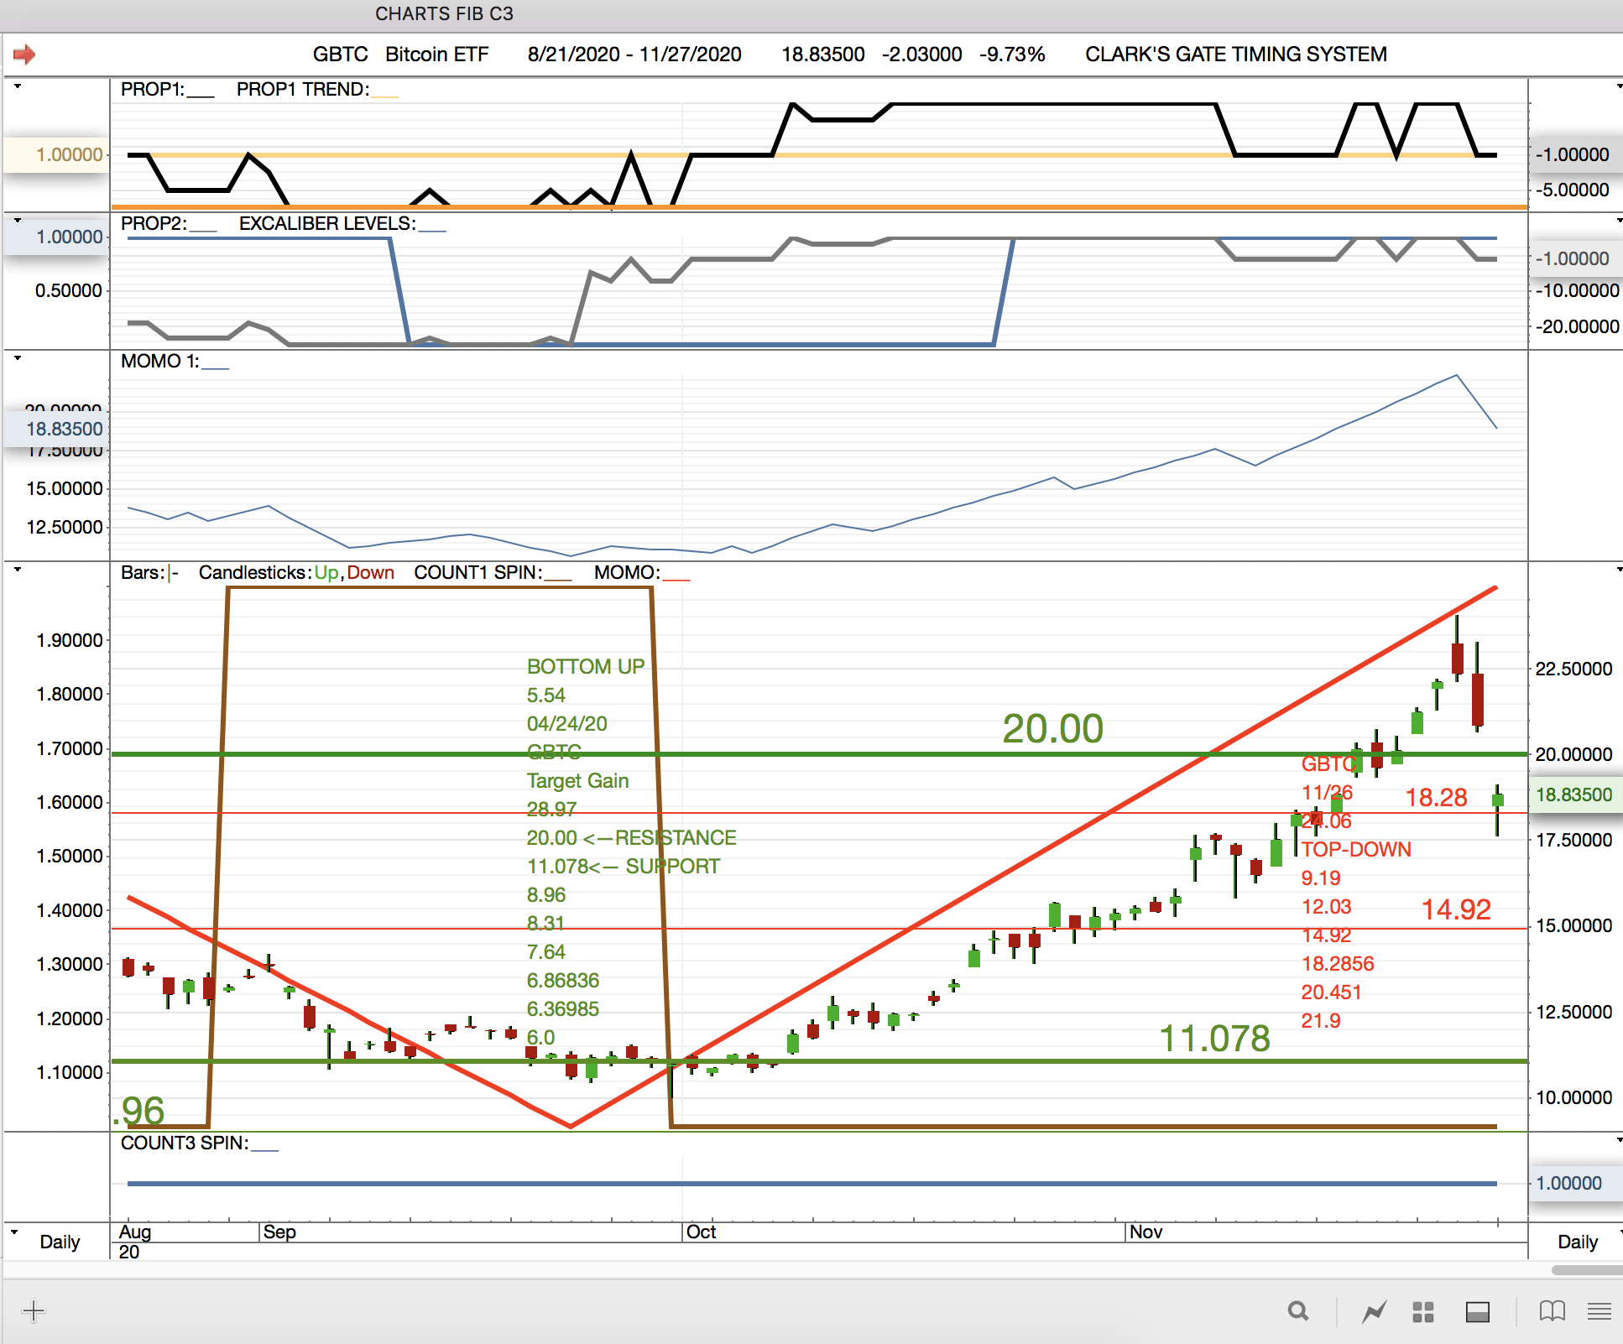Expand the MOMO 1 pane left disclosure triangle

[17, 358]
